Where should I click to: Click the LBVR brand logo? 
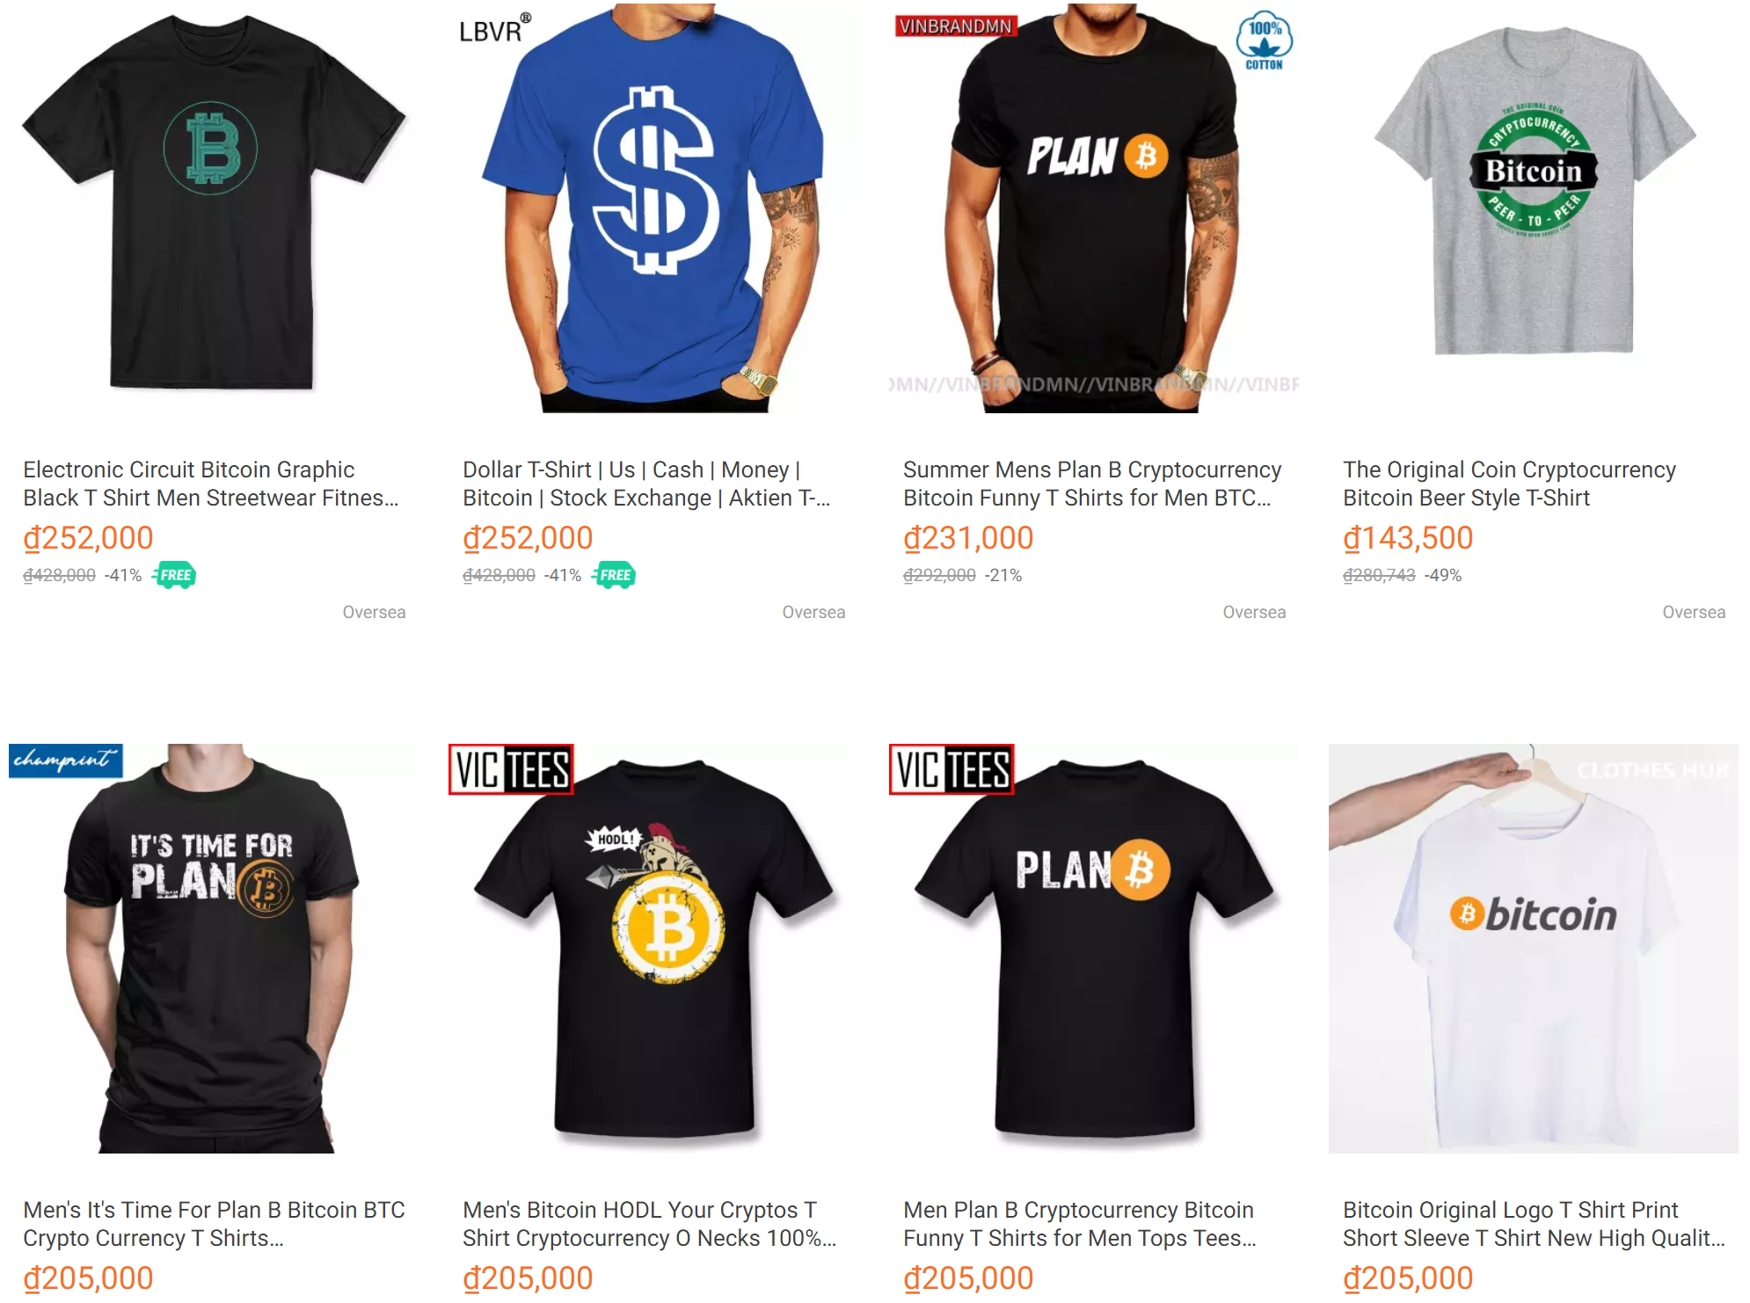coord(495,29)
